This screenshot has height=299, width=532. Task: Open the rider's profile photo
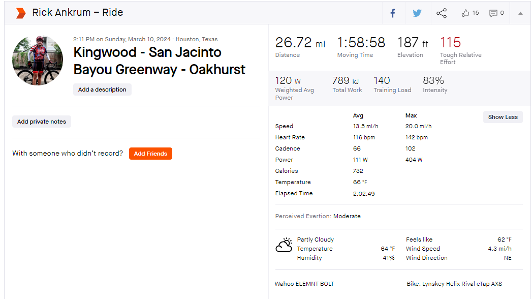(38, 61)
